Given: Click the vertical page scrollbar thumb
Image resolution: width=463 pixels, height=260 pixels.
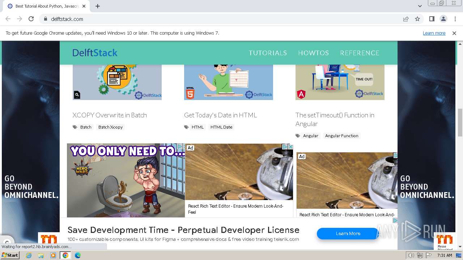Looking at the screenshot, I should tap(460, 122).
